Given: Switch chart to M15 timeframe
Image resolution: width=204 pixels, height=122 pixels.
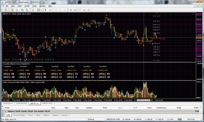Looking at the screenshot, I should click(x=75, y=10).
